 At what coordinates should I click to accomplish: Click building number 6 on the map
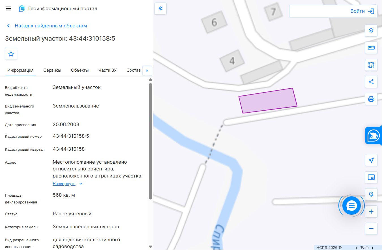point(214,22)
